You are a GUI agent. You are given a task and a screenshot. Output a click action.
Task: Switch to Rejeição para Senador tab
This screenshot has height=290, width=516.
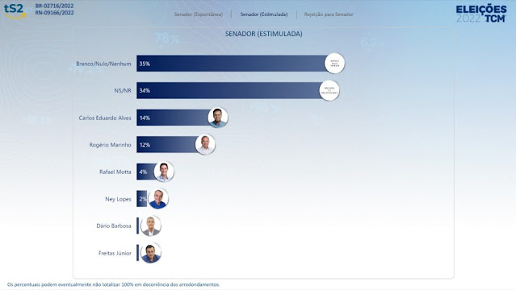(x=329, y=14)
